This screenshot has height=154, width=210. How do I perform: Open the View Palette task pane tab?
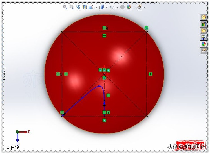pos(204,37)
